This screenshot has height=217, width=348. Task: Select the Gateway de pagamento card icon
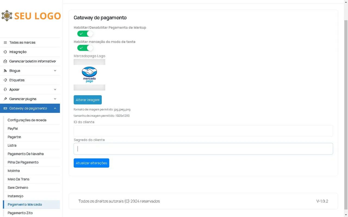click(x=5, y=108)
